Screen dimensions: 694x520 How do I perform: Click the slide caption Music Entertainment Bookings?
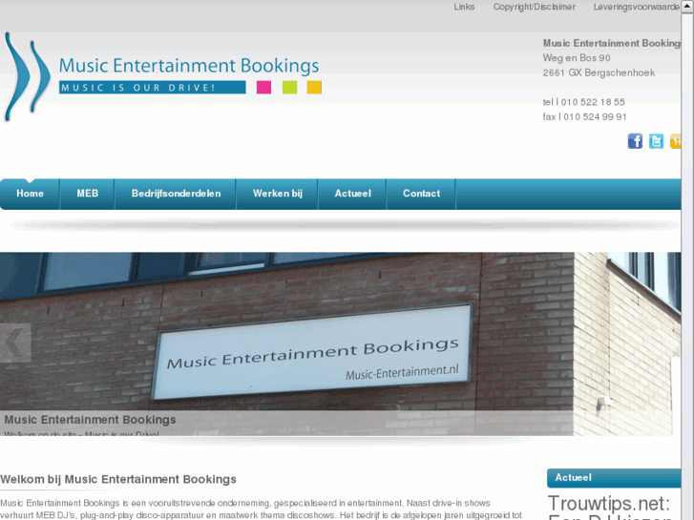90,420
